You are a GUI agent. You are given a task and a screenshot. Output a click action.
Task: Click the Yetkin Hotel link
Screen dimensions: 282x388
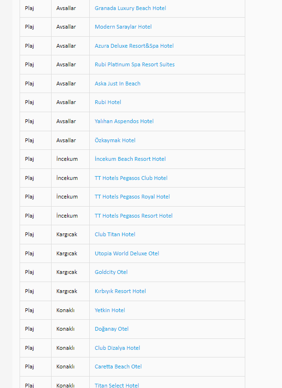tap(110, 310)
